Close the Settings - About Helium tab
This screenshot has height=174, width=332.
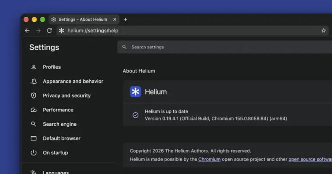(115, 19)
